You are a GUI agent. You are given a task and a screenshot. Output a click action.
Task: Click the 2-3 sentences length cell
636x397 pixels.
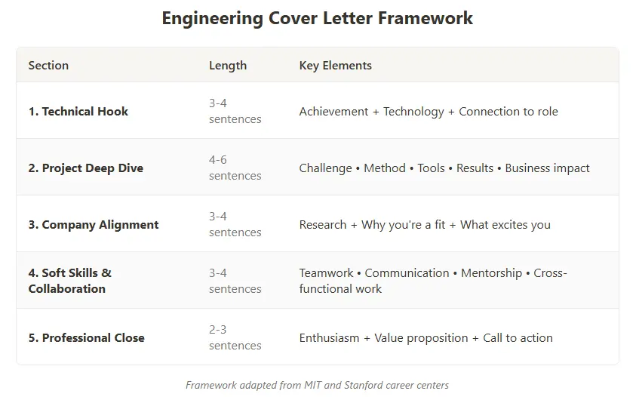(235, 337)
